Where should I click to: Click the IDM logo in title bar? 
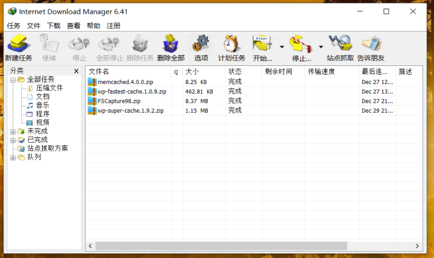[x=12, y=12]
